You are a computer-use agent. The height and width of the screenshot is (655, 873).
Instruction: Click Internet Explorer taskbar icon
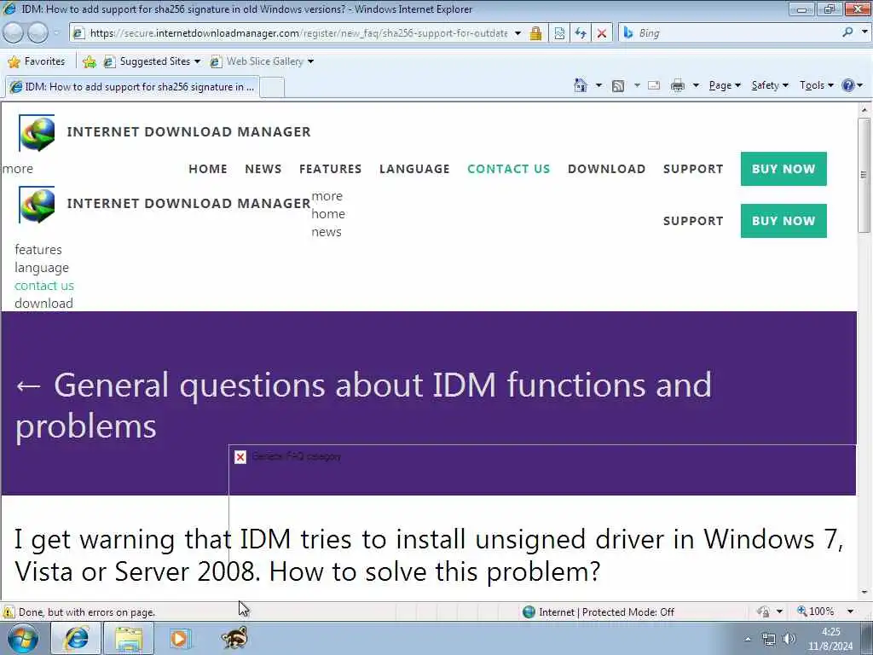(x=76, y=638)
